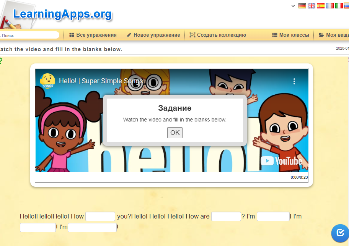This screenshot has height=246, width=349.
Task: Click the blank after 'How are'
Action: (x=226, y=217)
